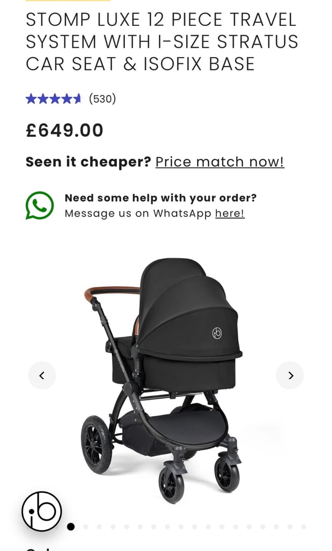The image size is (332, 551).
Task: Tap 'Need some help with your order?' text
Action: point(161,198)
